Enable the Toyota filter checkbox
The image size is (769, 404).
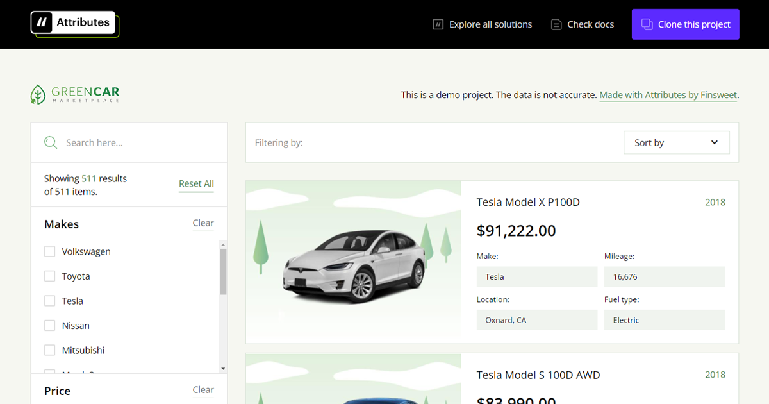(49, 276)
